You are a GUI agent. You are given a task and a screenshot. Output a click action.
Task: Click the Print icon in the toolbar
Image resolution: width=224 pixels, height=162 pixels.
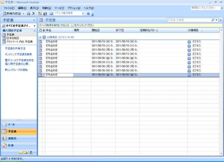(28, 13)
